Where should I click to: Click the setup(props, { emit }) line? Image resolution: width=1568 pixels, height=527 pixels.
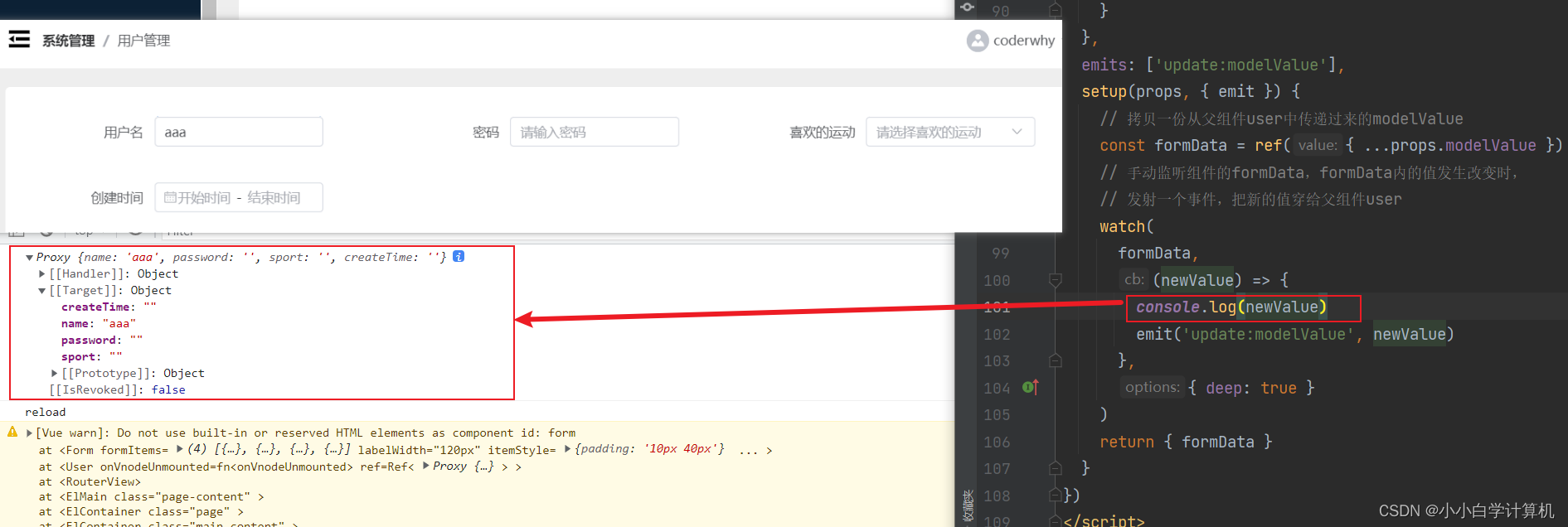(1191, 91)
